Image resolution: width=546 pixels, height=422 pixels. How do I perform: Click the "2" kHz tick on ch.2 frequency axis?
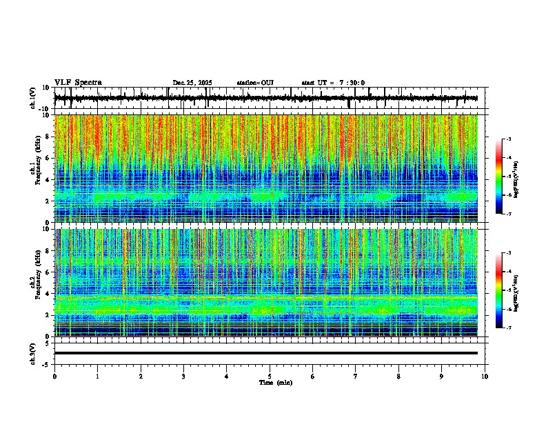(48, 315)
